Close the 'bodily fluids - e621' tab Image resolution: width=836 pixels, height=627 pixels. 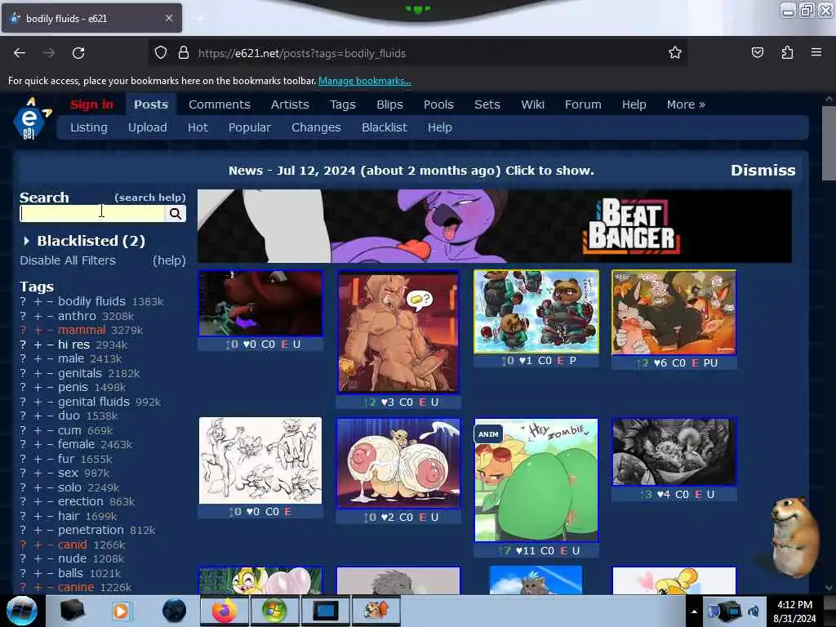pos(169,18)
